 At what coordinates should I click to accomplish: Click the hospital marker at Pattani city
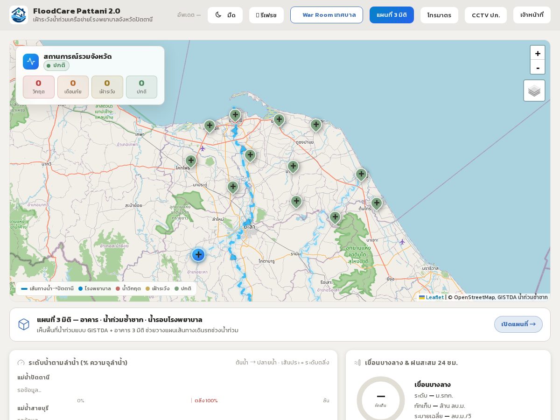(x=235, y=116)
